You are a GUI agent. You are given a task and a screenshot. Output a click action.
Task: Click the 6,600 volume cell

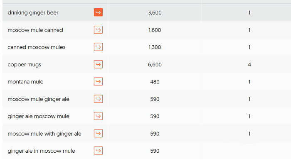coord(155,65)
